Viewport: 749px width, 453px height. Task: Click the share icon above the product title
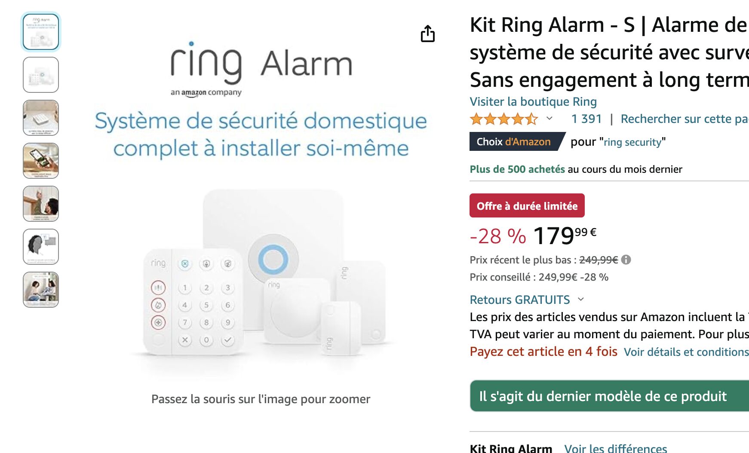(x=428, y=34)
